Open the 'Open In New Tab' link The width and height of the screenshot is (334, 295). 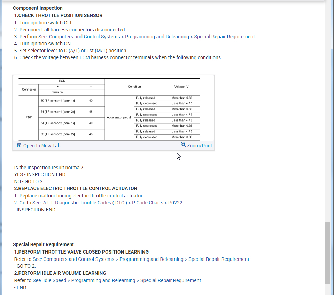pyautogui.click(x=42, y=146)
